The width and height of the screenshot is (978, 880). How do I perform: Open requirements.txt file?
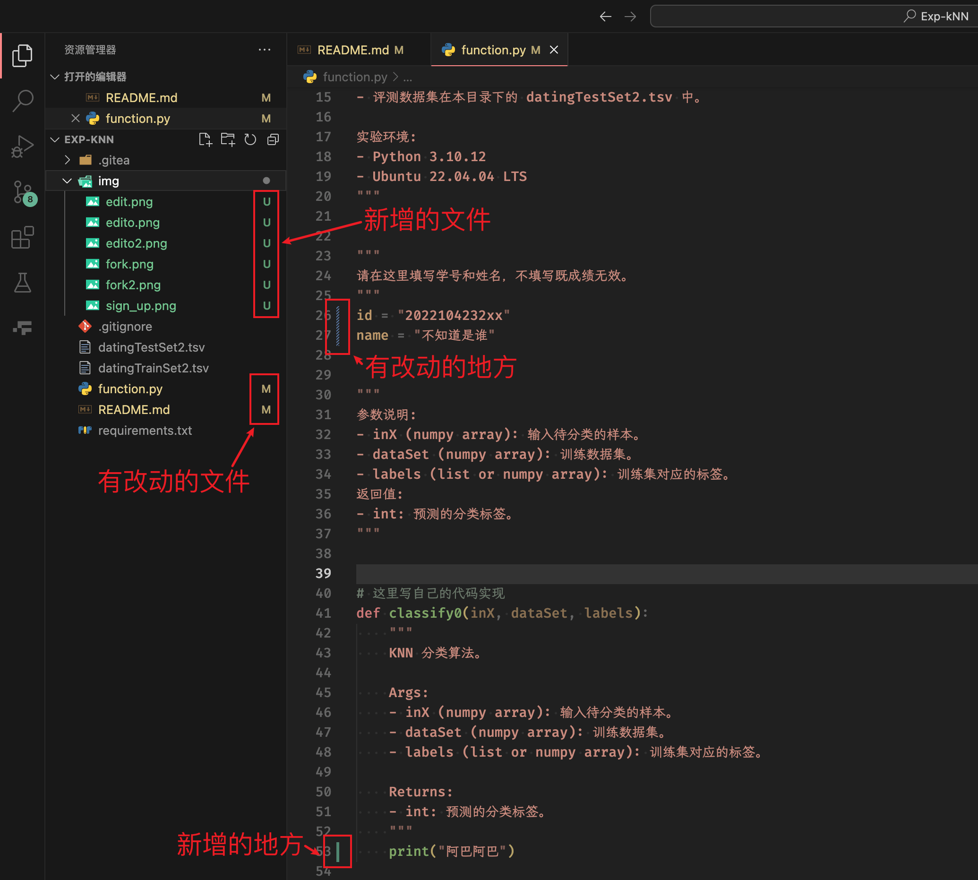[x=166, y=431]
